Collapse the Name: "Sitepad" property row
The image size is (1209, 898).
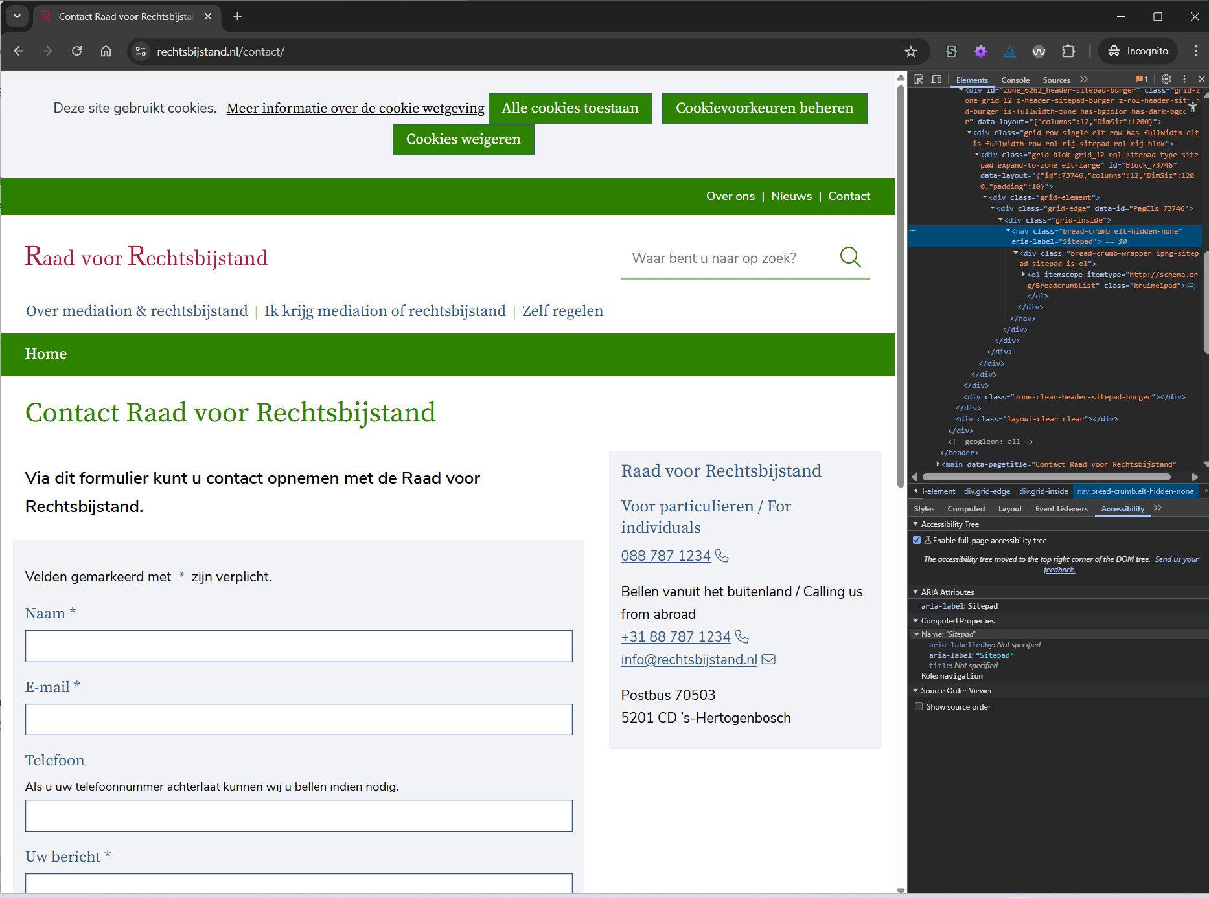coord(917,634)
